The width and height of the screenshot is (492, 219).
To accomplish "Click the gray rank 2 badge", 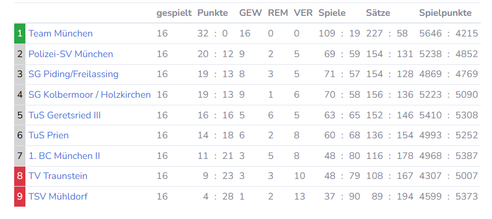I will (x=19, y=54).
